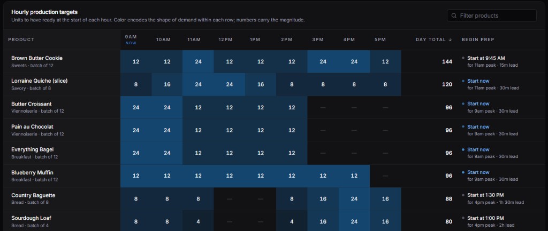Select Blueberry Muffin 9AM cell
548x231 pixels.
136,176
